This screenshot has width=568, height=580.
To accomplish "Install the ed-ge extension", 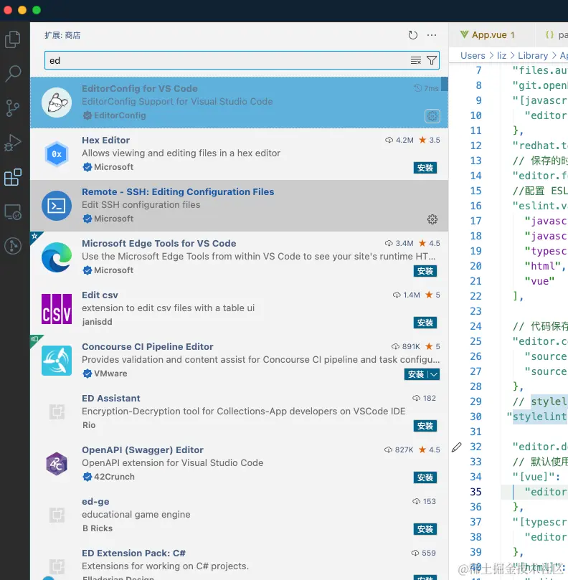I will (x=425, y=529).
